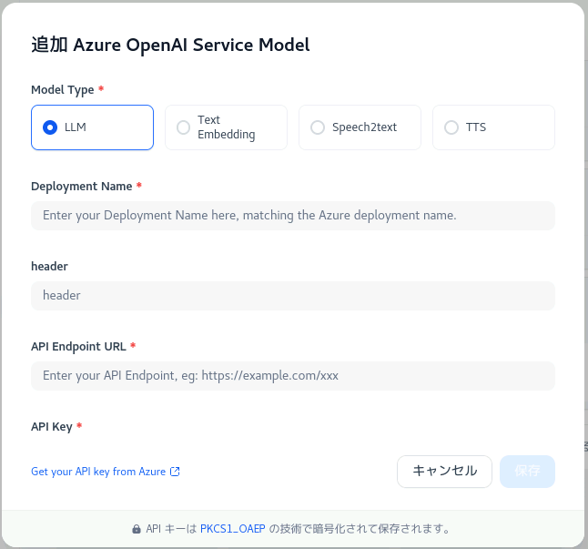The width and height of the screenshot is (588, 549).
Task: Click into the header input field
Action: 293,296
